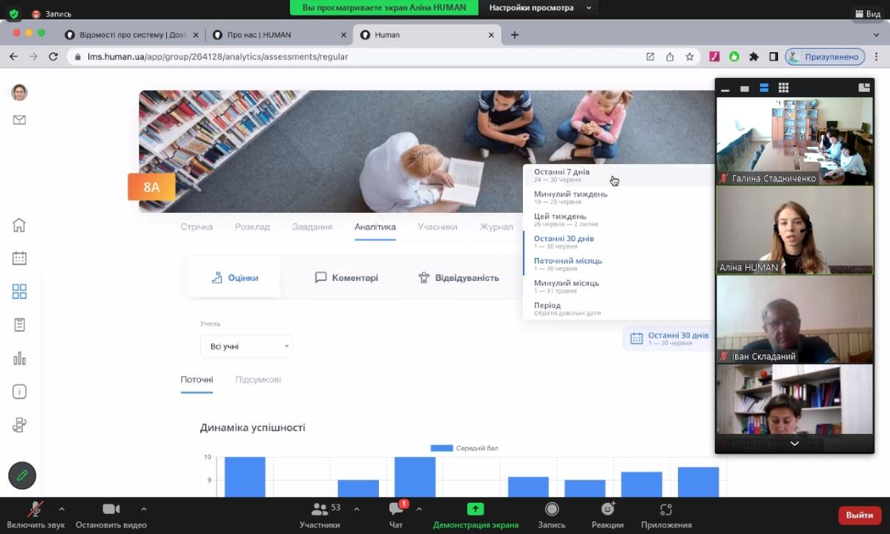Open Коментарі analytics section
This screenshot has width=890, height=534.
coord(346,277)
